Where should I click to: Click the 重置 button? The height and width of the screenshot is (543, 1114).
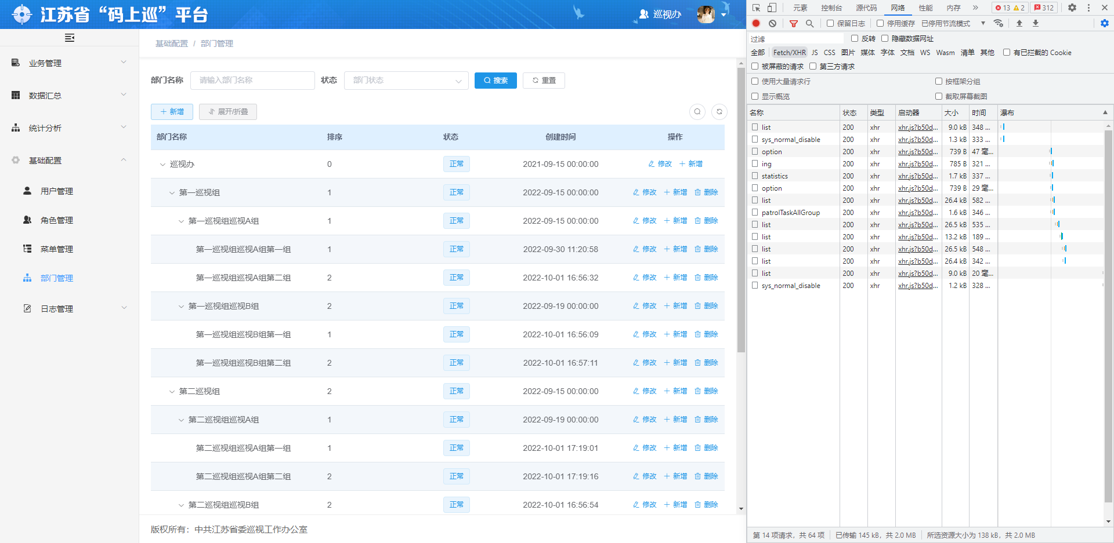pos(544,81)
